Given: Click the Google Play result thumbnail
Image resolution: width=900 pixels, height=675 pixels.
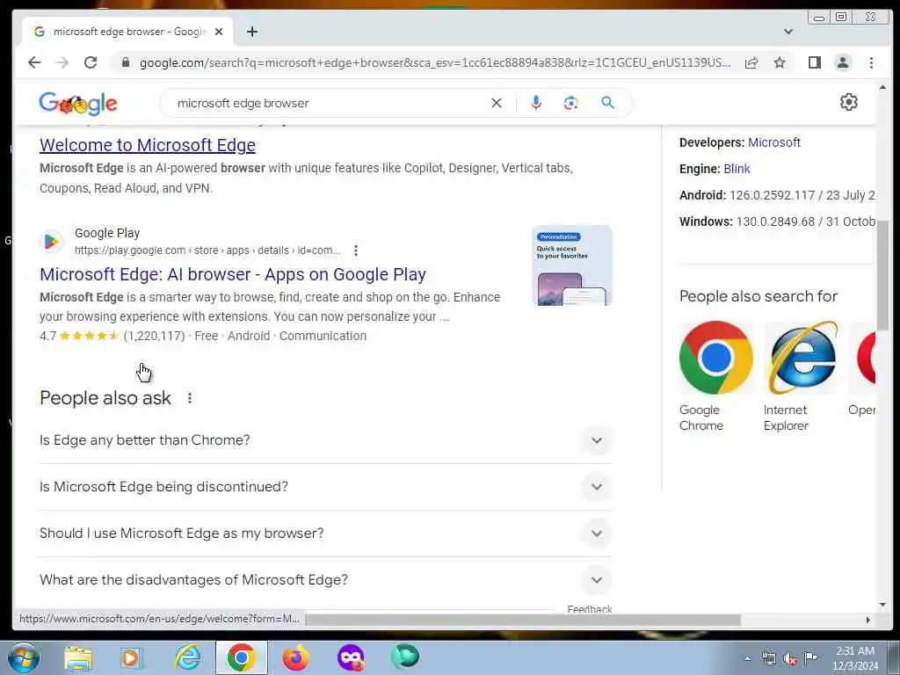Looking at the screenshot, I should 572,265.
